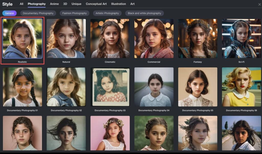Choose Documentary Photography 05 thumbnail
The image size is (262, 154).
(x=198, y=87)
